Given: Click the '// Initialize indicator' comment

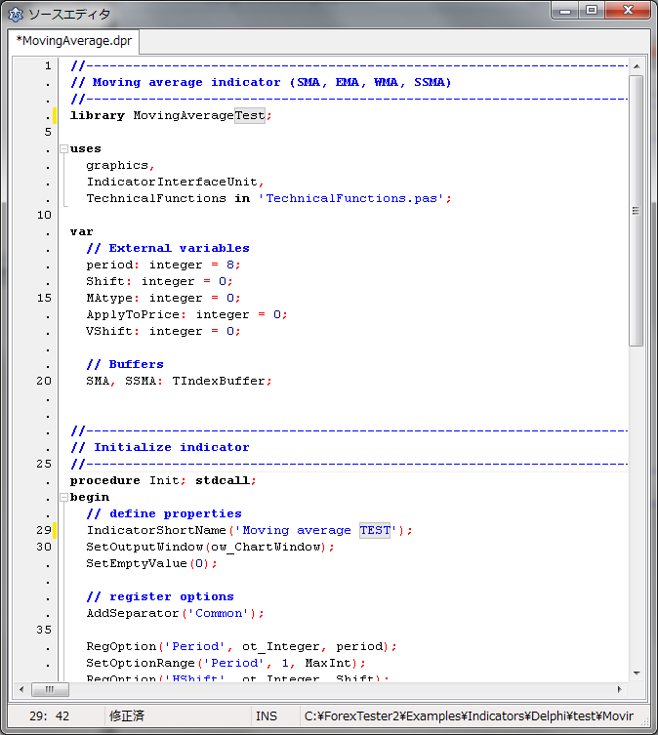Looking at the screenshot, I should pyautogui.click(x=160, y=447).
